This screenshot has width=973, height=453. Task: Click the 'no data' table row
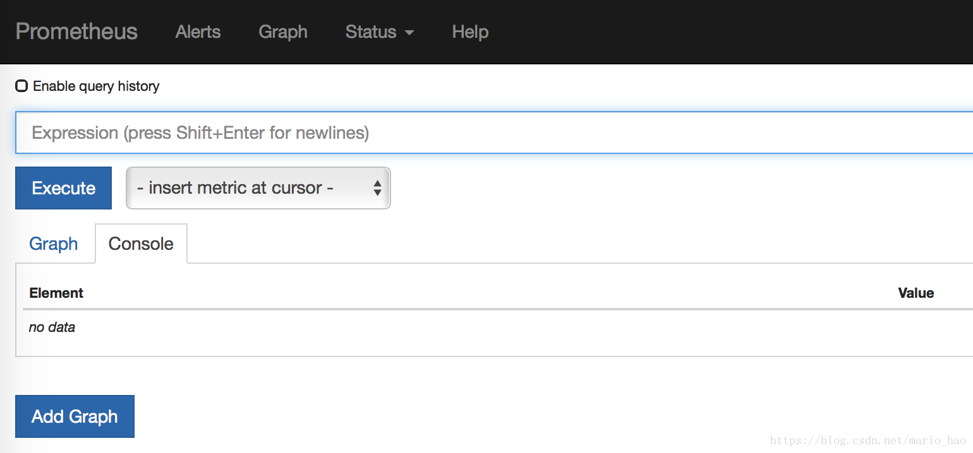click(x=498, y=327)
